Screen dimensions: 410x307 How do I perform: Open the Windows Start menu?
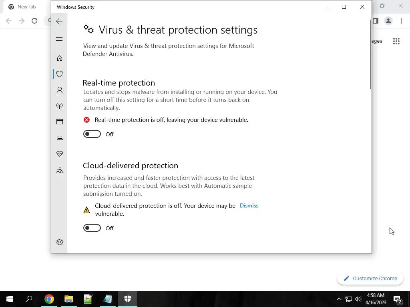[10, 299]
